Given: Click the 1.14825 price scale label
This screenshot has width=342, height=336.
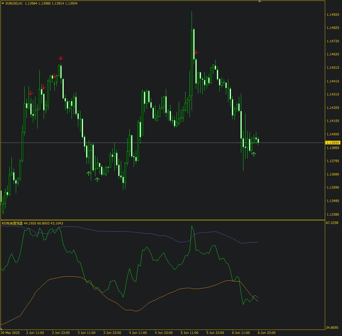Looking at the screenshot, I should 333,28.
